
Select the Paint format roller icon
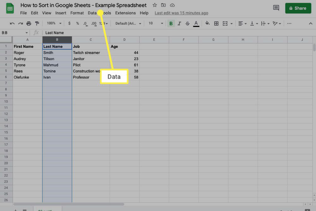37,24
